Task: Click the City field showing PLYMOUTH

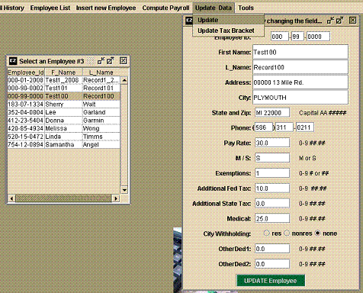Action: [300, 98]
